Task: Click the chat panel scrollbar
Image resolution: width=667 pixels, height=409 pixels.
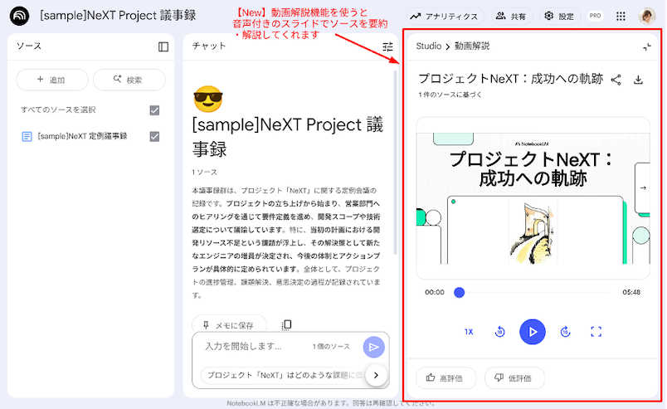Action: tap(395, 162)
